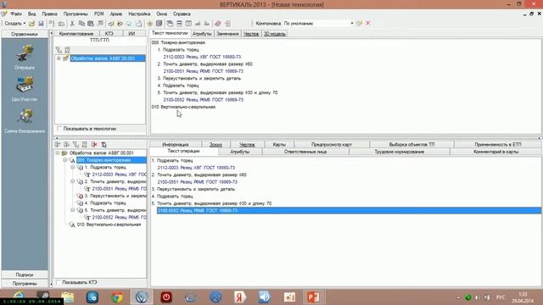Click the РУС language indicator in the system tray

point(501,297)
